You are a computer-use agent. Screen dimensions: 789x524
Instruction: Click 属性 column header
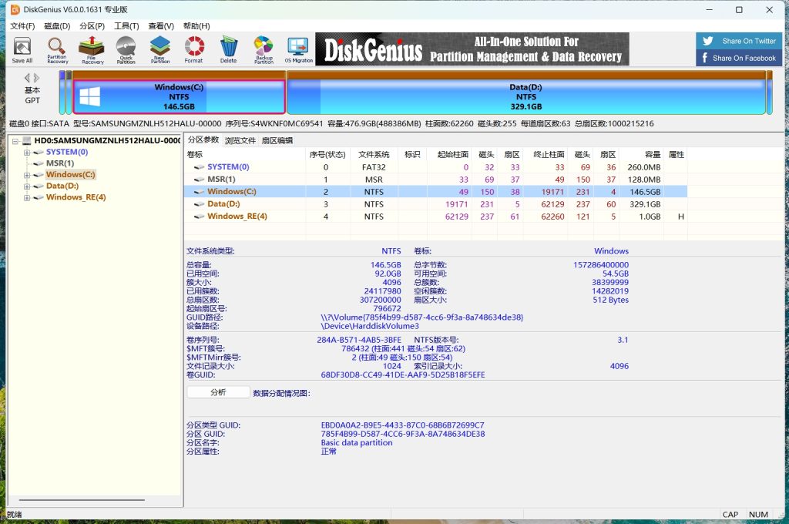point(676,155)
